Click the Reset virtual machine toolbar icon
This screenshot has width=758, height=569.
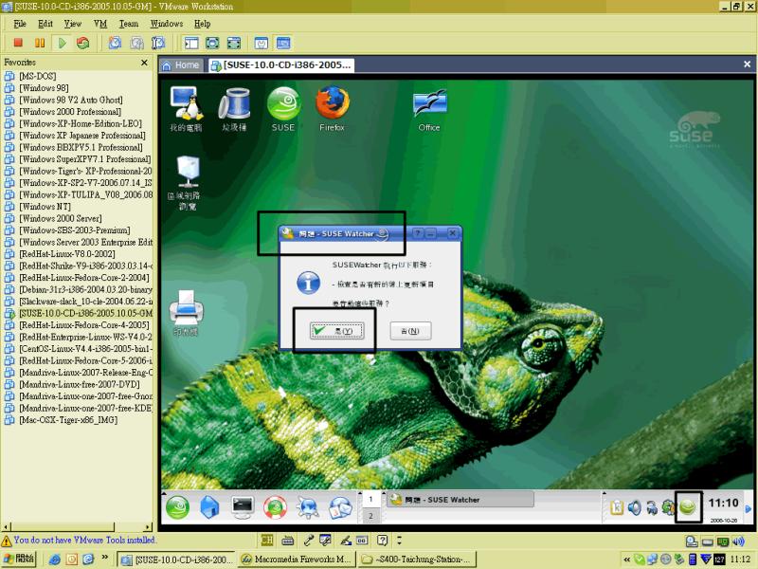coord(82,43)
